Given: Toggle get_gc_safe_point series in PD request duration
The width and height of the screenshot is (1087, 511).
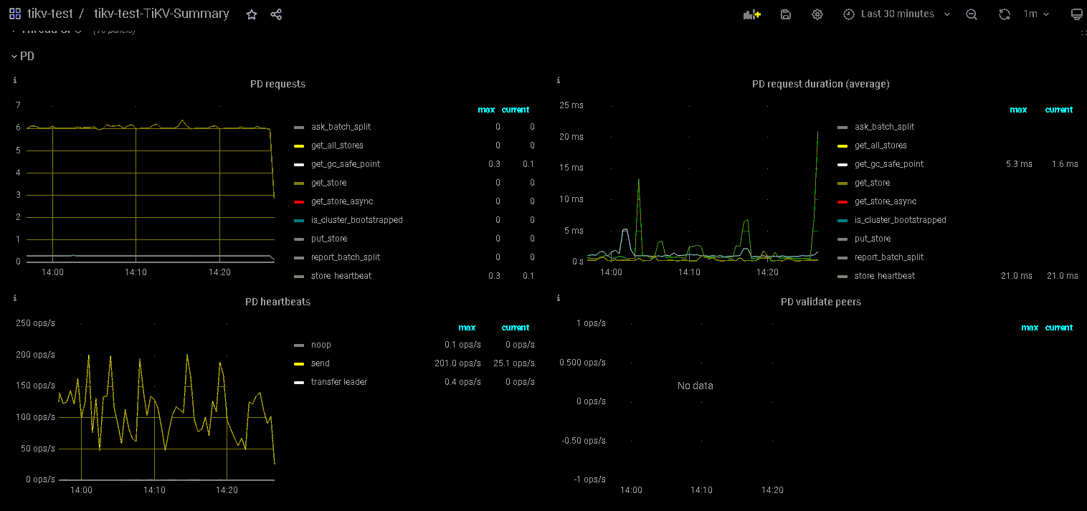Looking at the screenshot, I should [x=888, y=164].
